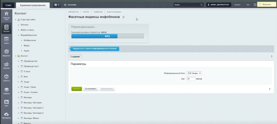Open the Настройки menu item
This screenshot has width=277, height=124.
[x=70, y=5]
